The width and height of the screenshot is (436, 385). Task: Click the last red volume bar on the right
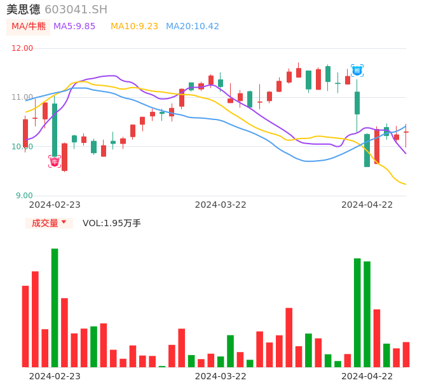click(406, 355)
